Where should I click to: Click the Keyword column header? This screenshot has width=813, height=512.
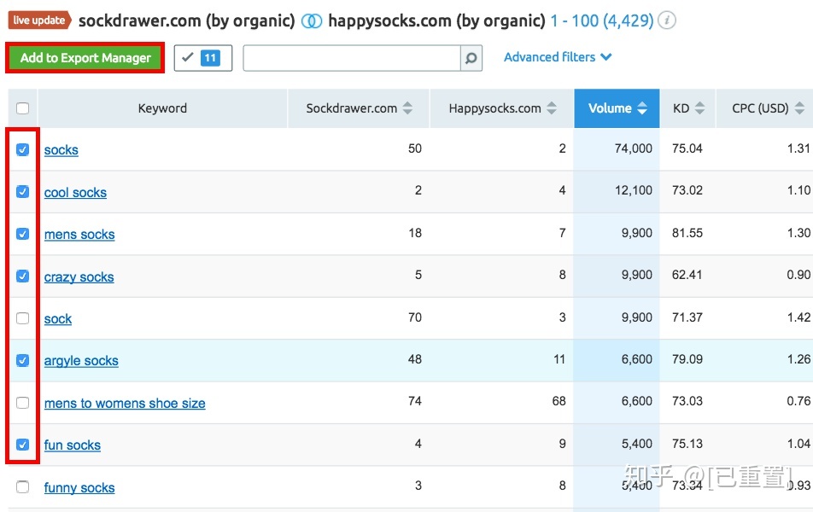point(162,108)
